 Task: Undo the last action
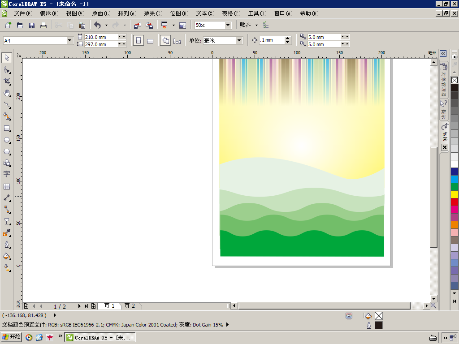click(97, 25)
